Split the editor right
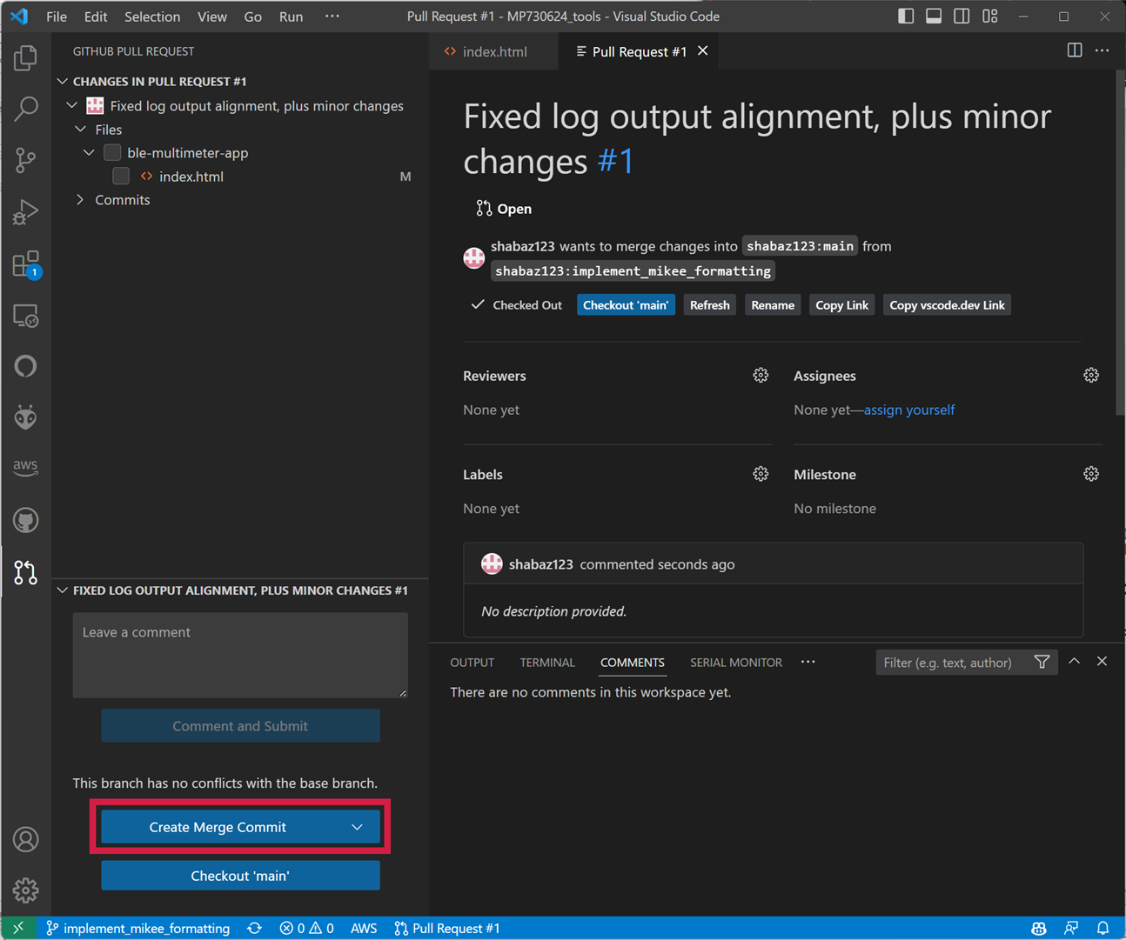 tap(1075, 50)
